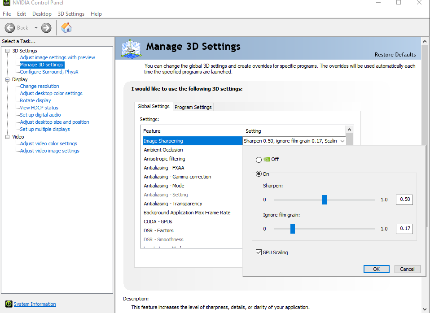The height and width of the screenshot is (313, 430).
Task: Open the System Information link
Action: pyautogui.click(x=35, y=304)
